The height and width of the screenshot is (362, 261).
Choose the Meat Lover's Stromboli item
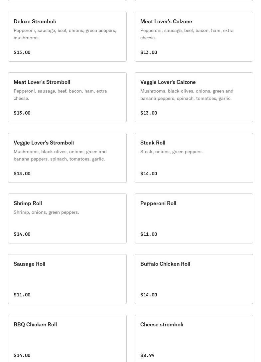[x=42, y=82]
